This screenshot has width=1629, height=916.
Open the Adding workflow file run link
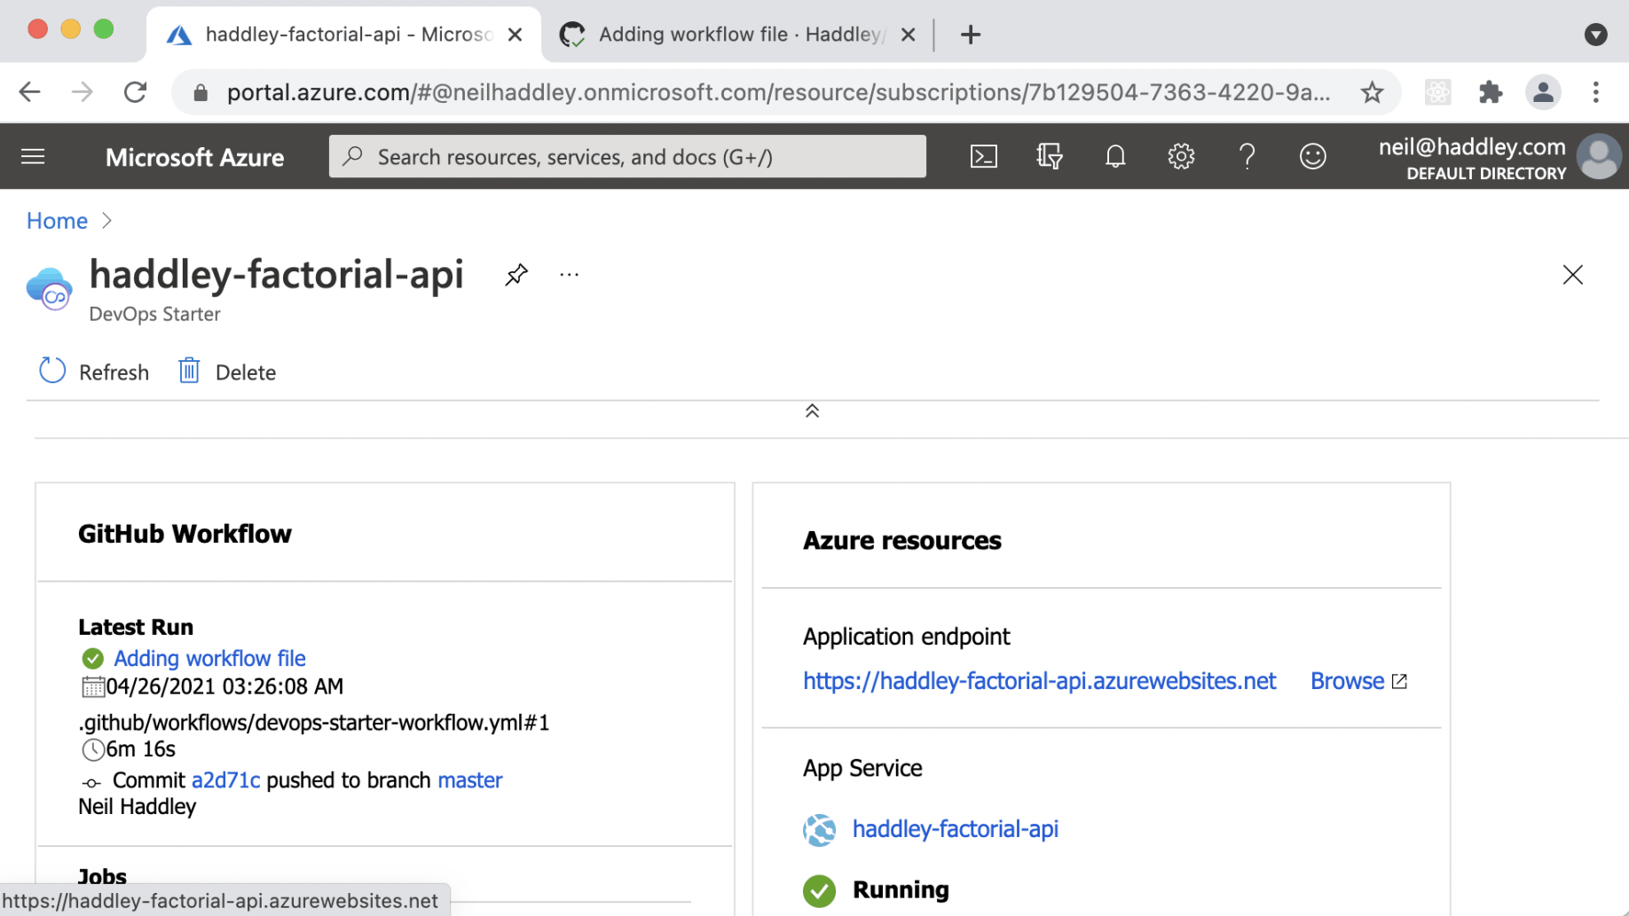click(209, 658)
